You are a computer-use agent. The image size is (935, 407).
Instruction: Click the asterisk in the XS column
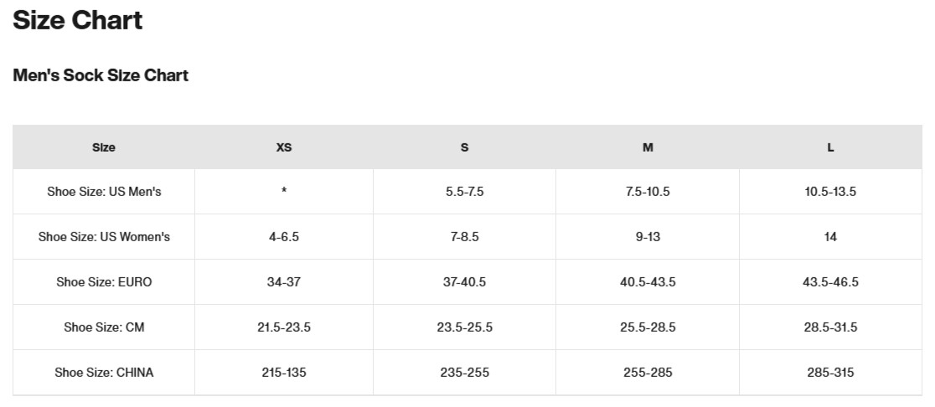pyautogui.click(x=284, y=192)
